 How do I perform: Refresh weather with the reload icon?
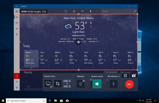point(66,11)
